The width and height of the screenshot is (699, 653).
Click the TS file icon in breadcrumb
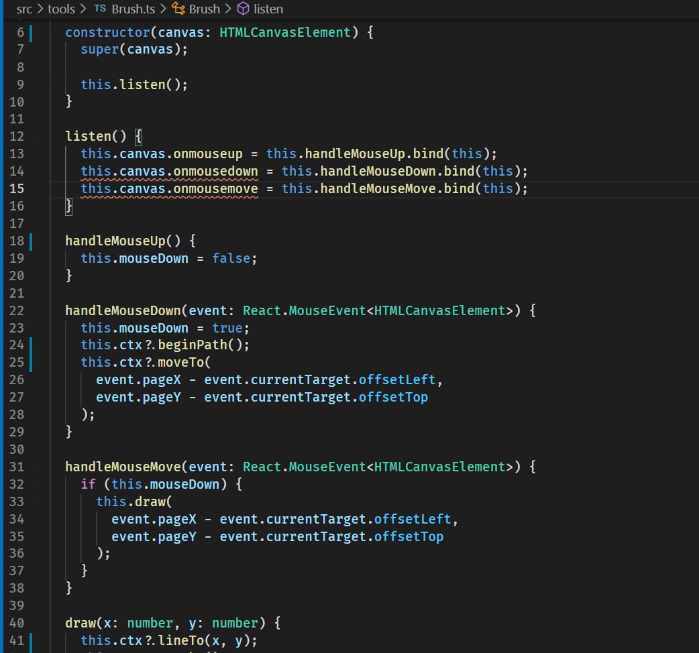tap(101, 9)
